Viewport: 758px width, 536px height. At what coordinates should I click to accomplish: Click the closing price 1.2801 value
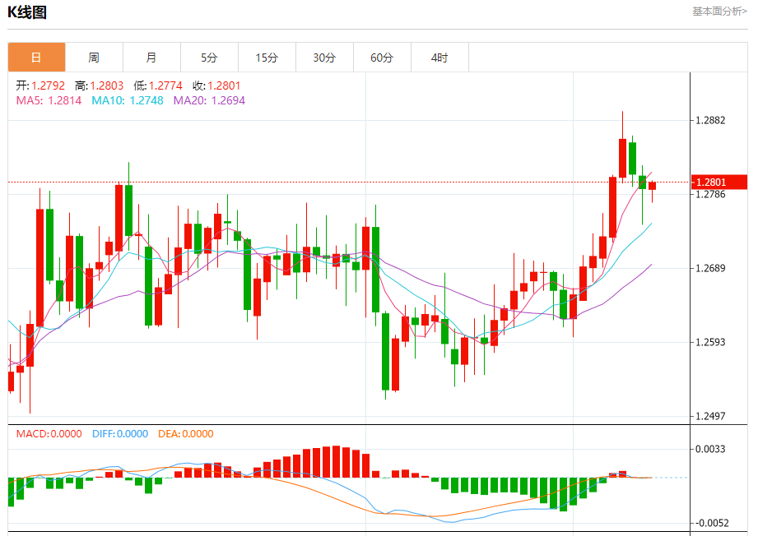click(x=225, y=85)
